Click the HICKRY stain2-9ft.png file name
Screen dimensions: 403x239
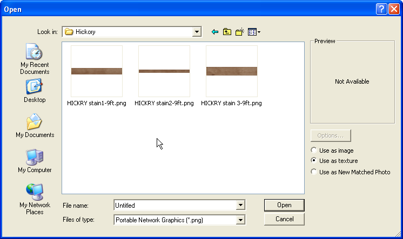164,103
